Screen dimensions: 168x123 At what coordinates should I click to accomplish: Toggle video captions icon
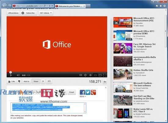(81, 75)
